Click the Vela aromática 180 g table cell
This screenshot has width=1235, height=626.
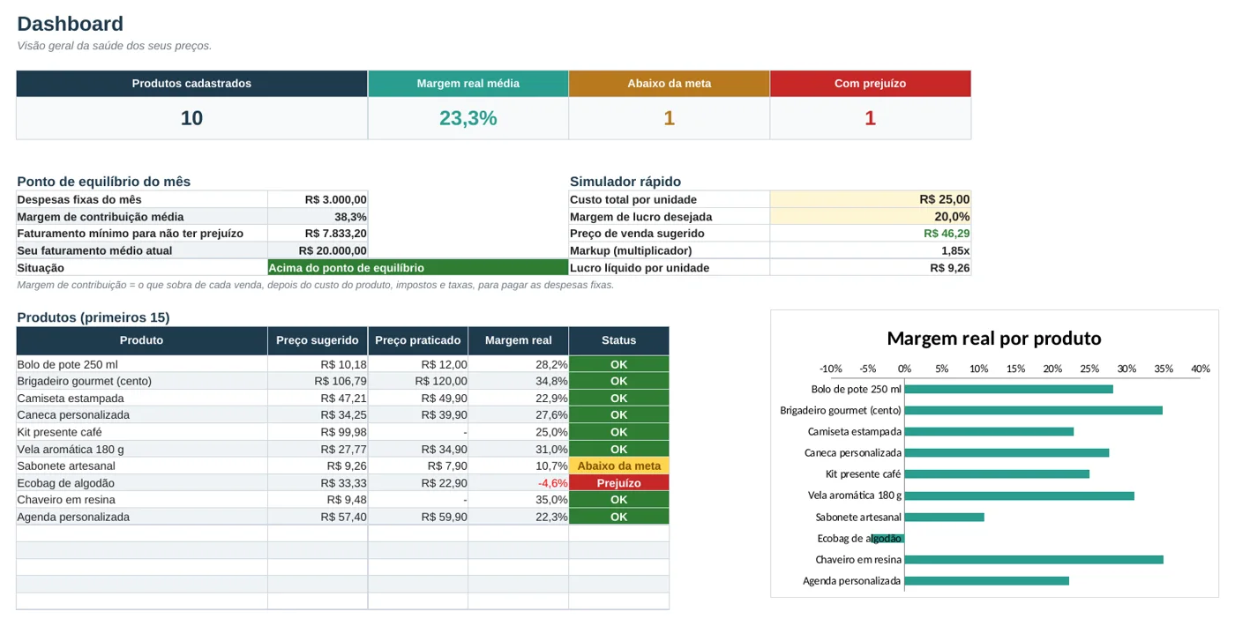(141, 449)
